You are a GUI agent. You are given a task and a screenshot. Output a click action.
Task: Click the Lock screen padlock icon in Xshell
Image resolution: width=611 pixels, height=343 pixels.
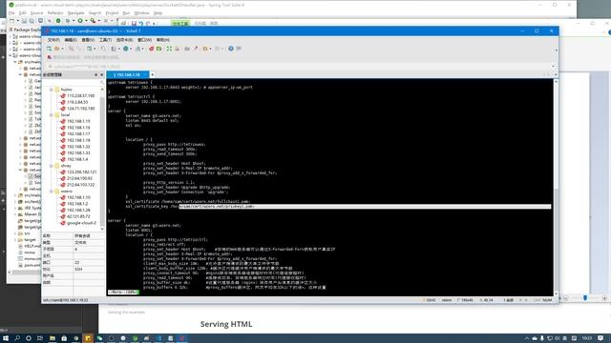[x=177, y=49]
